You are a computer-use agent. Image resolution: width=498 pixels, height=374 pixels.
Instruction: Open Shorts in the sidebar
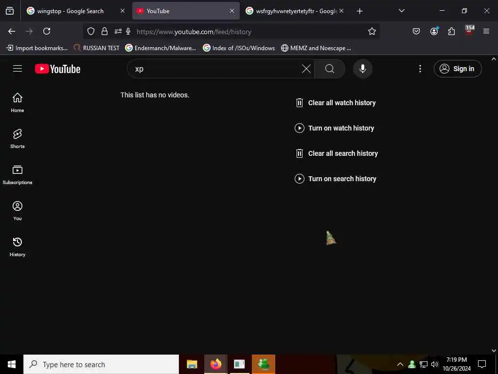(18, 139)
